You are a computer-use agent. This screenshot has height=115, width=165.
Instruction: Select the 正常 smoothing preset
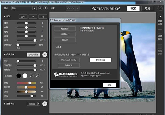tap(23, 16)
